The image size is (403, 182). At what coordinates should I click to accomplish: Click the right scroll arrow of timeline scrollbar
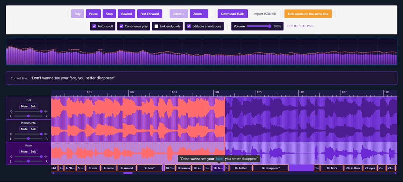coord(395,173)
